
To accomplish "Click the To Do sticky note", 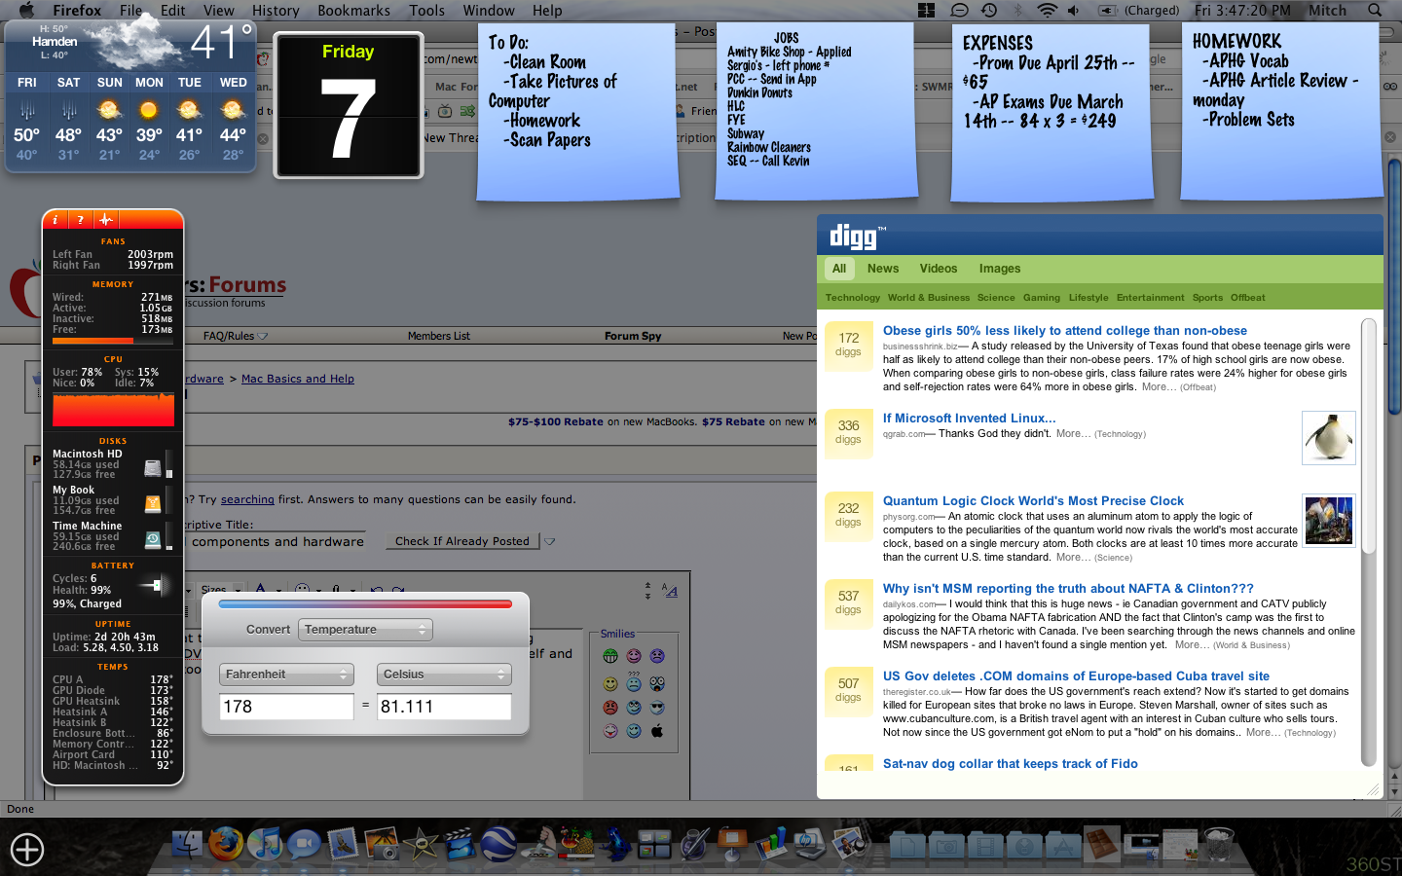I will [x=577, y=112].
